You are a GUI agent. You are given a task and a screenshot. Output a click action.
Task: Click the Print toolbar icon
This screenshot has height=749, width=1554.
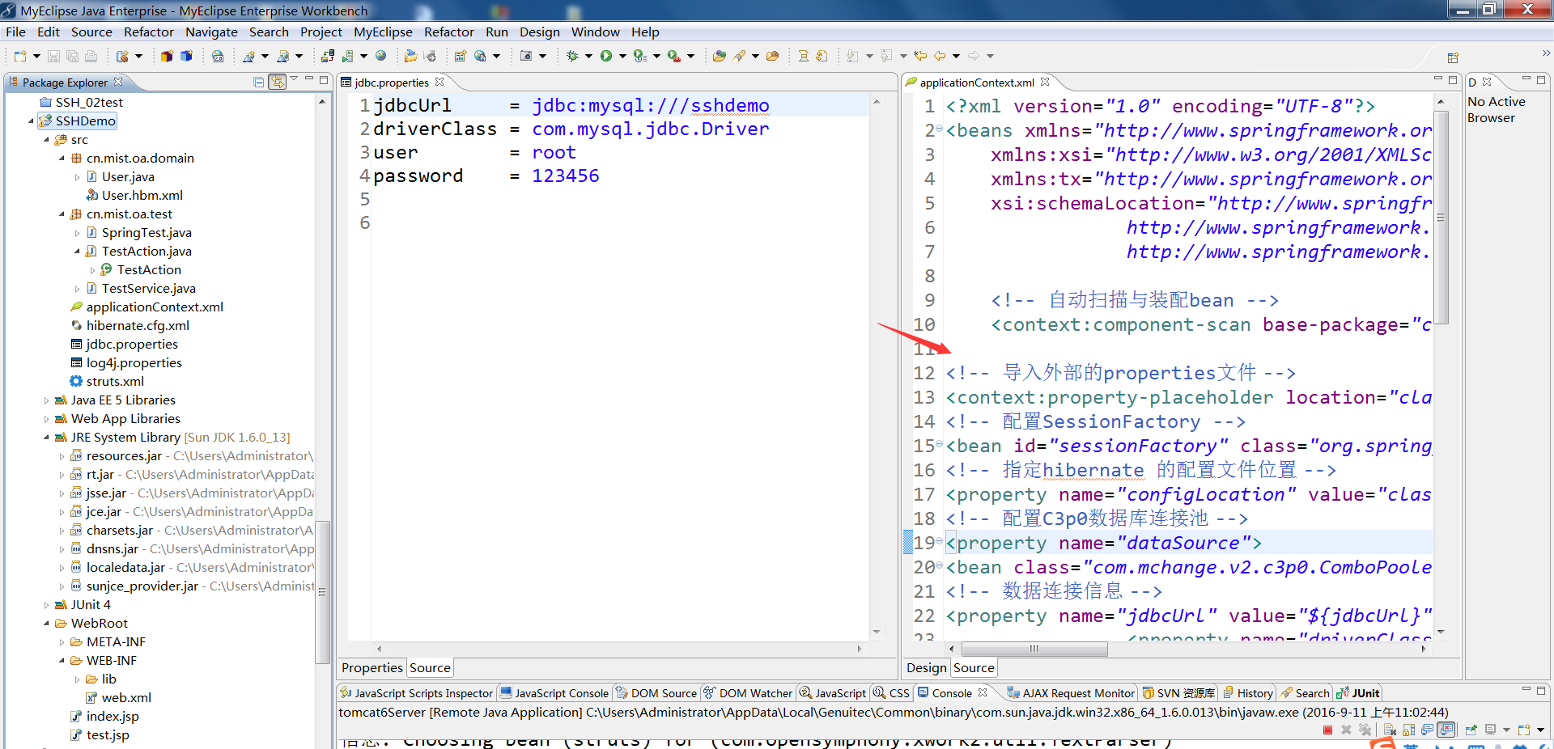click(91, 56)
